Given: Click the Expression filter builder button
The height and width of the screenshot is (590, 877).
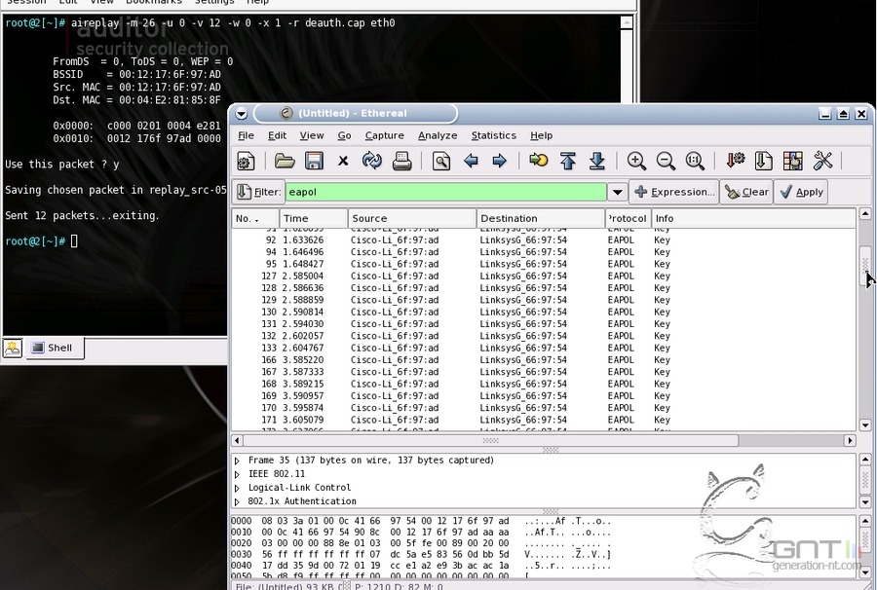Looking at the screenshot, I should click(674, 192).
